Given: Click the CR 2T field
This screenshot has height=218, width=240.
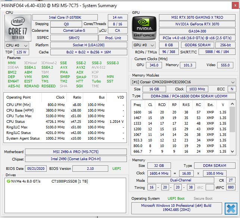Looking at the screenshot, I should coord(231,180).
